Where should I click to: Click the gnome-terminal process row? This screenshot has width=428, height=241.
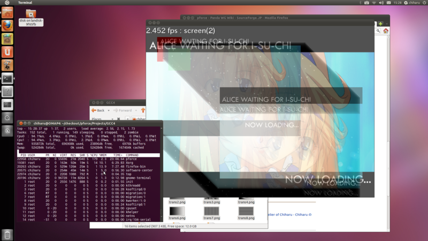pos(89,178)
